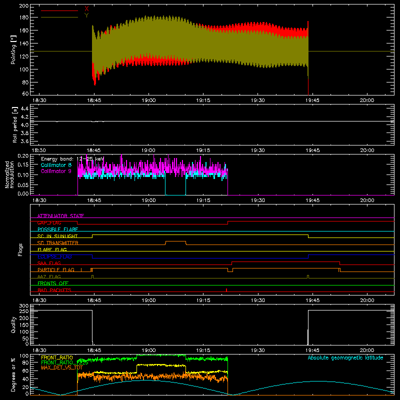Select the SC_IN_SUNLIGHT flag label
Screen dimensions: 400x400
[57, 236]
